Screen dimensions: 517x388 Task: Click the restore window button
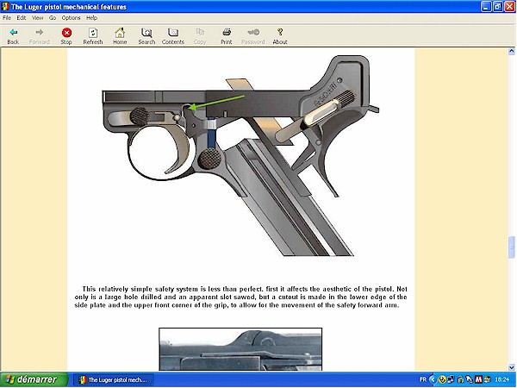pos(498,7)
